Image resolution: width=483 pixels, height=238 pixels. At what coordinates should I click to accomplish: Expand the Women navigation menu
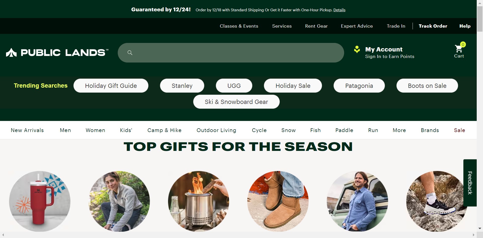click(x=95, y=130)
